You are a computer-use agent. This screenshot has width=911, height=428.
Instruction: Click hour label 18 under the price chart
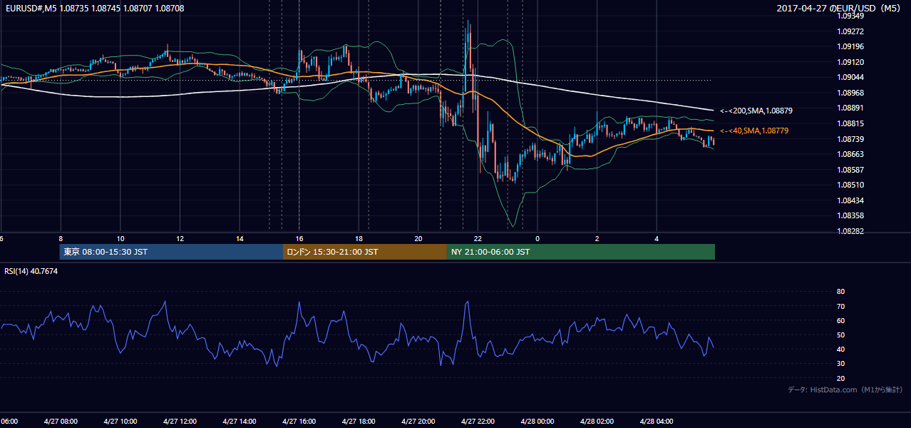click(x=359, y=239)
